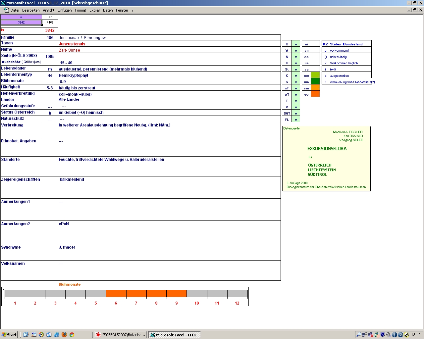Click the Excel workbook icon in menu bar
Viewport: 424px width, 339px height.
tap(6, 10)
